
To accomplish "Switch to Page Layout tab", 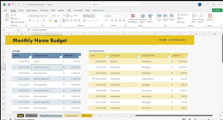I will (x=32, y=10).
